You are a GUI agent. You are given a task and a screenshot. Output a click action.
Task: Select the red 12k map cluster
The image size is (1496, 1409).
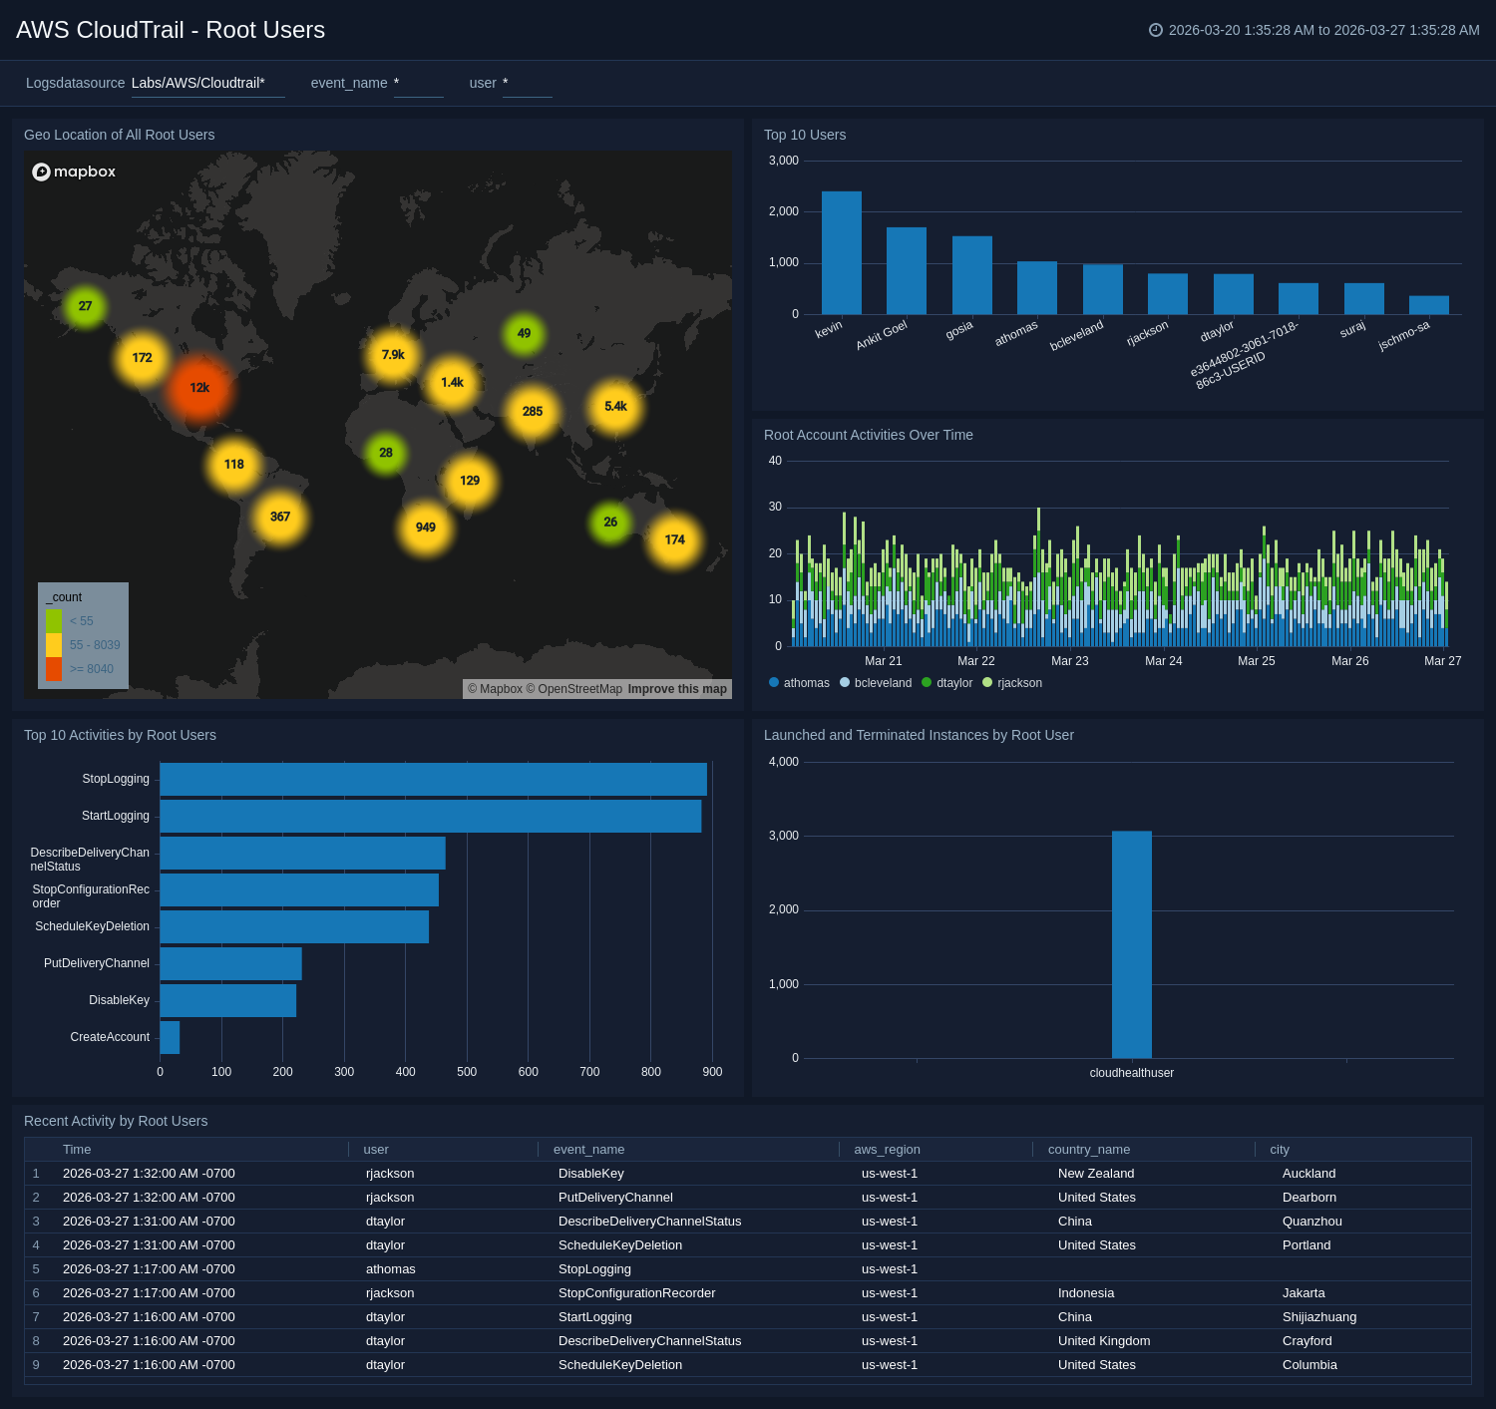[199, 388]
